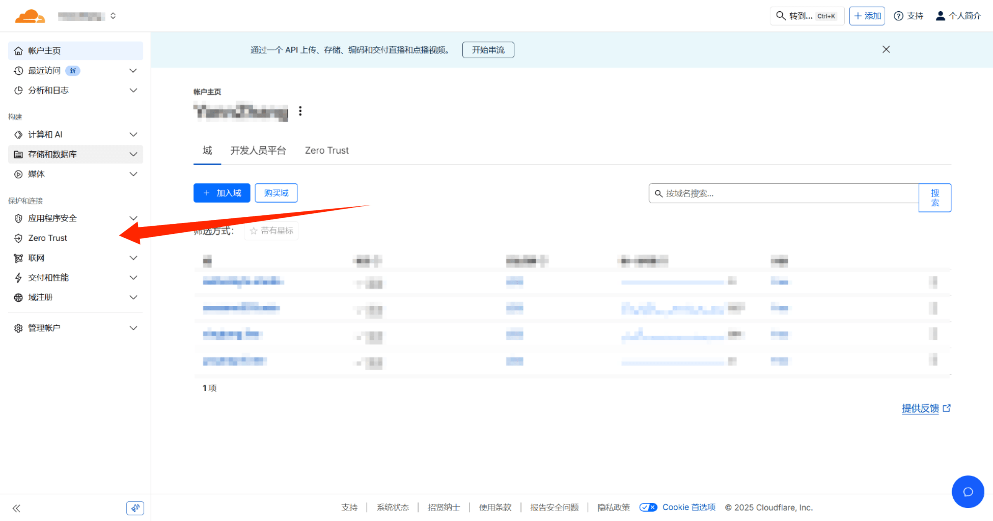Switch to the 开发人员平台 tab
The image size is (993, 521).
click(x=258, y=150)
